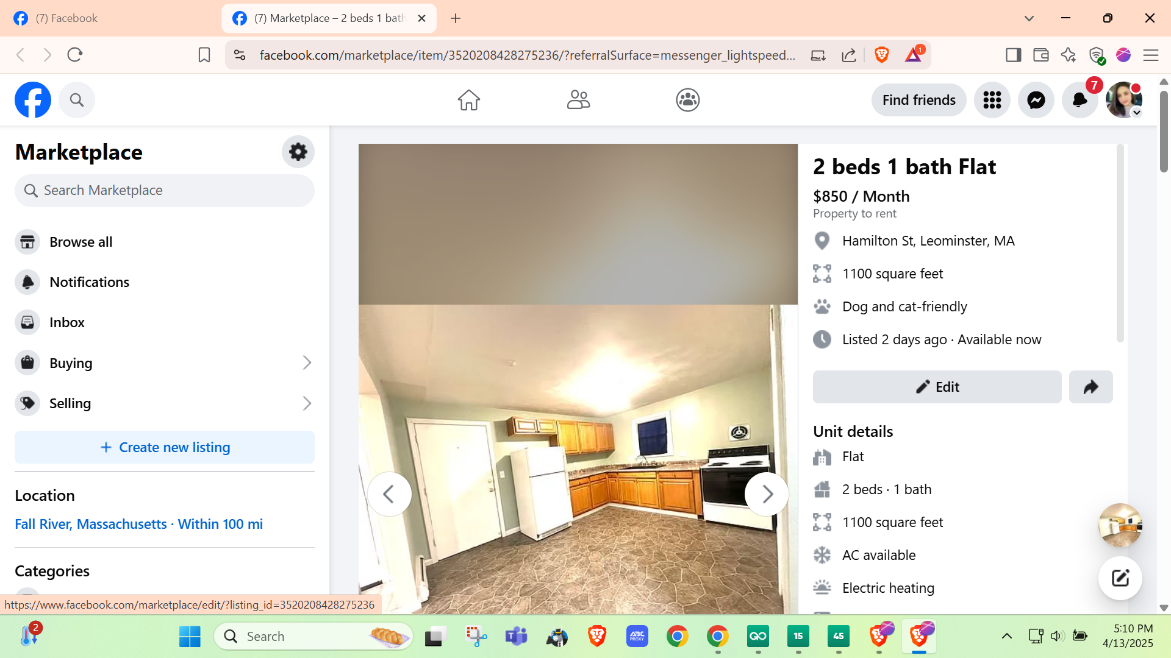This screenshot has width=1171, height=658.
Task: Select Browse all in Marketplace menu
Action: [x=81, y=242]
